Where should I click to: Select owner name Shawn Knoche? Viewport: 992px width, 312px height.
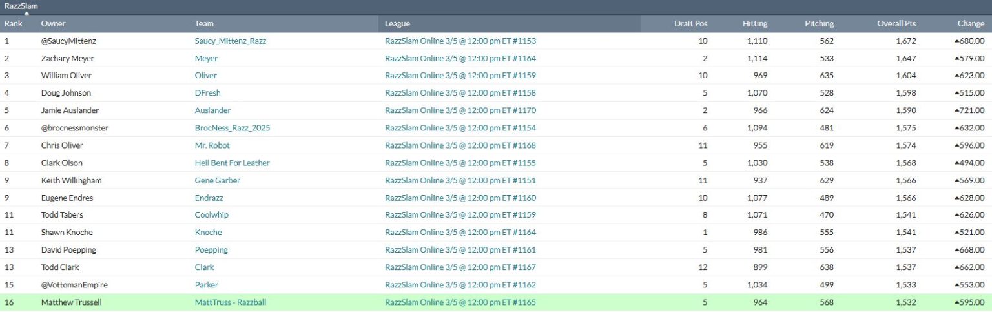(x=67, y=232)
